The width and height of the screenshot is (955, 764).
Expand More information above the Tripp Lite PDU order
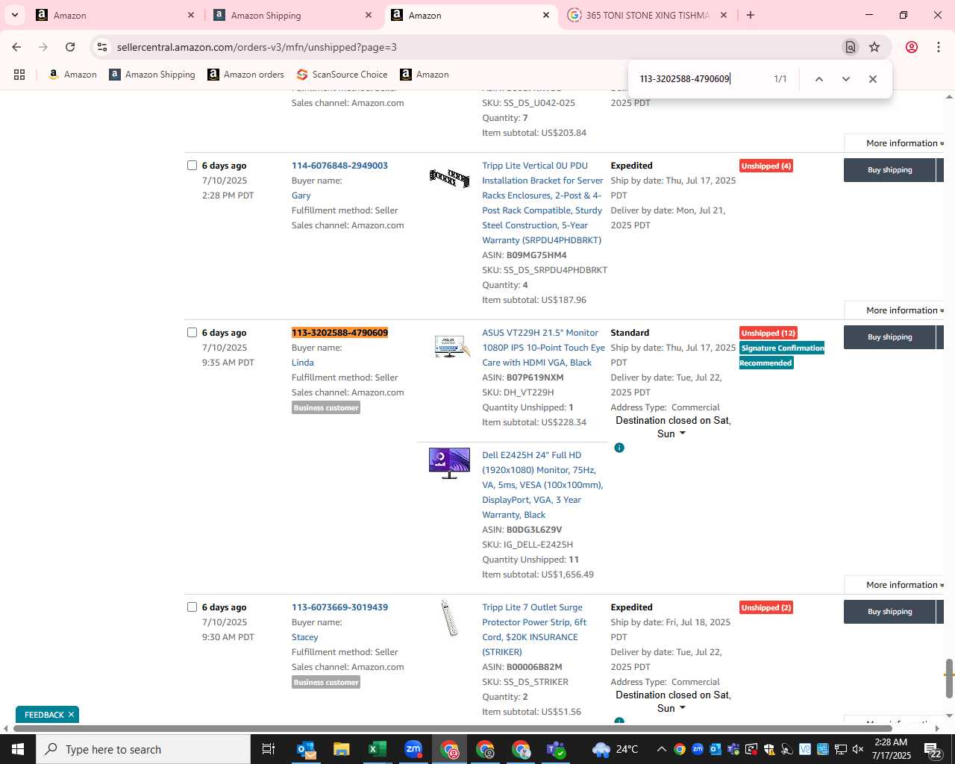(x=904, y=143)
